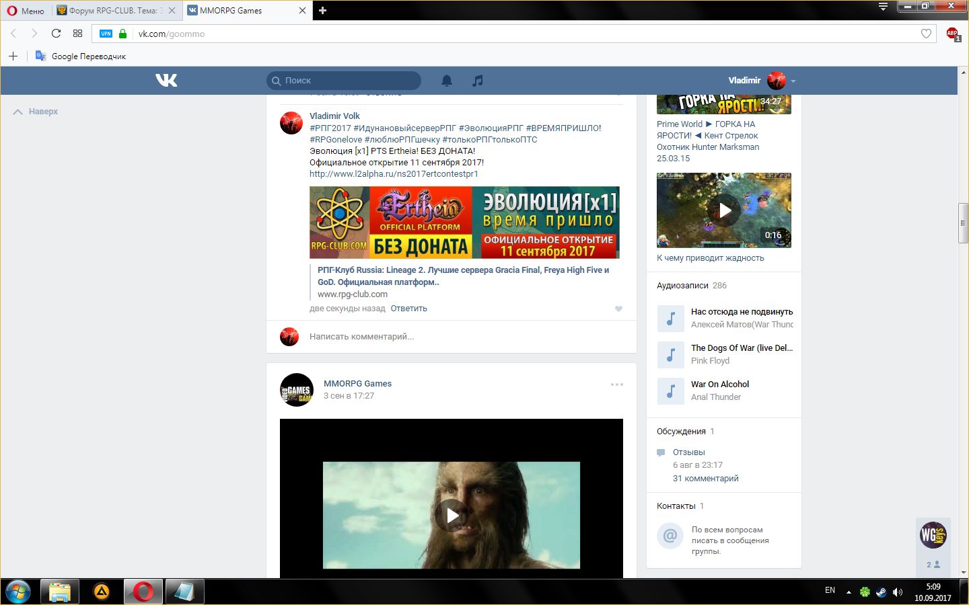Focus the VK Поиск search box
969x605 pixels.
(344, 81)
